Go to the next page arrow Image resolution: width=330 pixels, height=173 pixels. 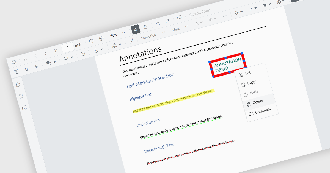[45, 54]
